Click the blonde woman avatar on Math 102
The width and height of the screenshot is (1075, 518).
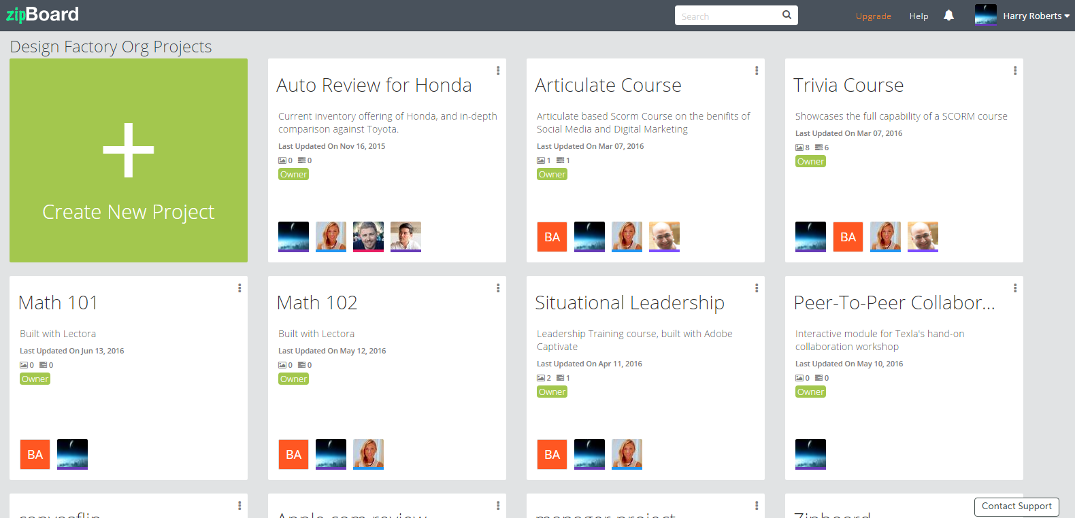click(x=368, y=454)
